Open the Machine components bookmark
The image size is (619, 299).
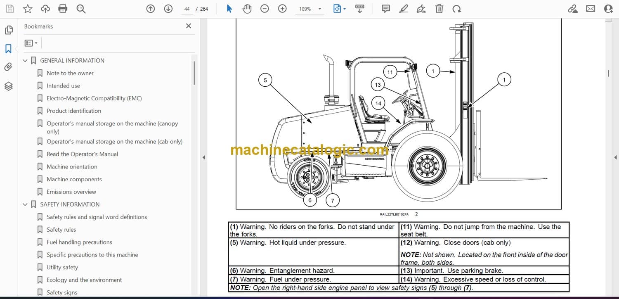(x=74, y=179)
